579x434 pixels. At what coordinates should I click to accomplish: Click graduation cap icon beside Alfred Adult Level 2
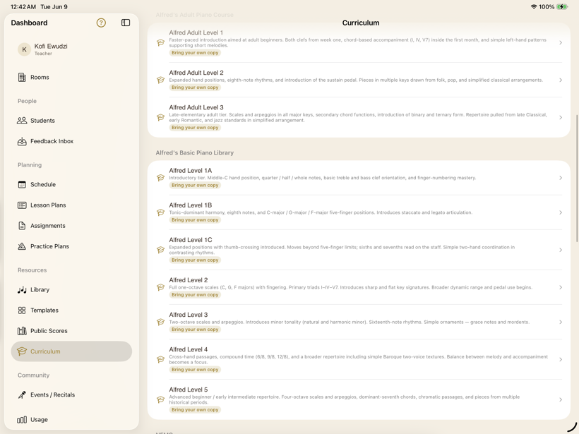160,80
